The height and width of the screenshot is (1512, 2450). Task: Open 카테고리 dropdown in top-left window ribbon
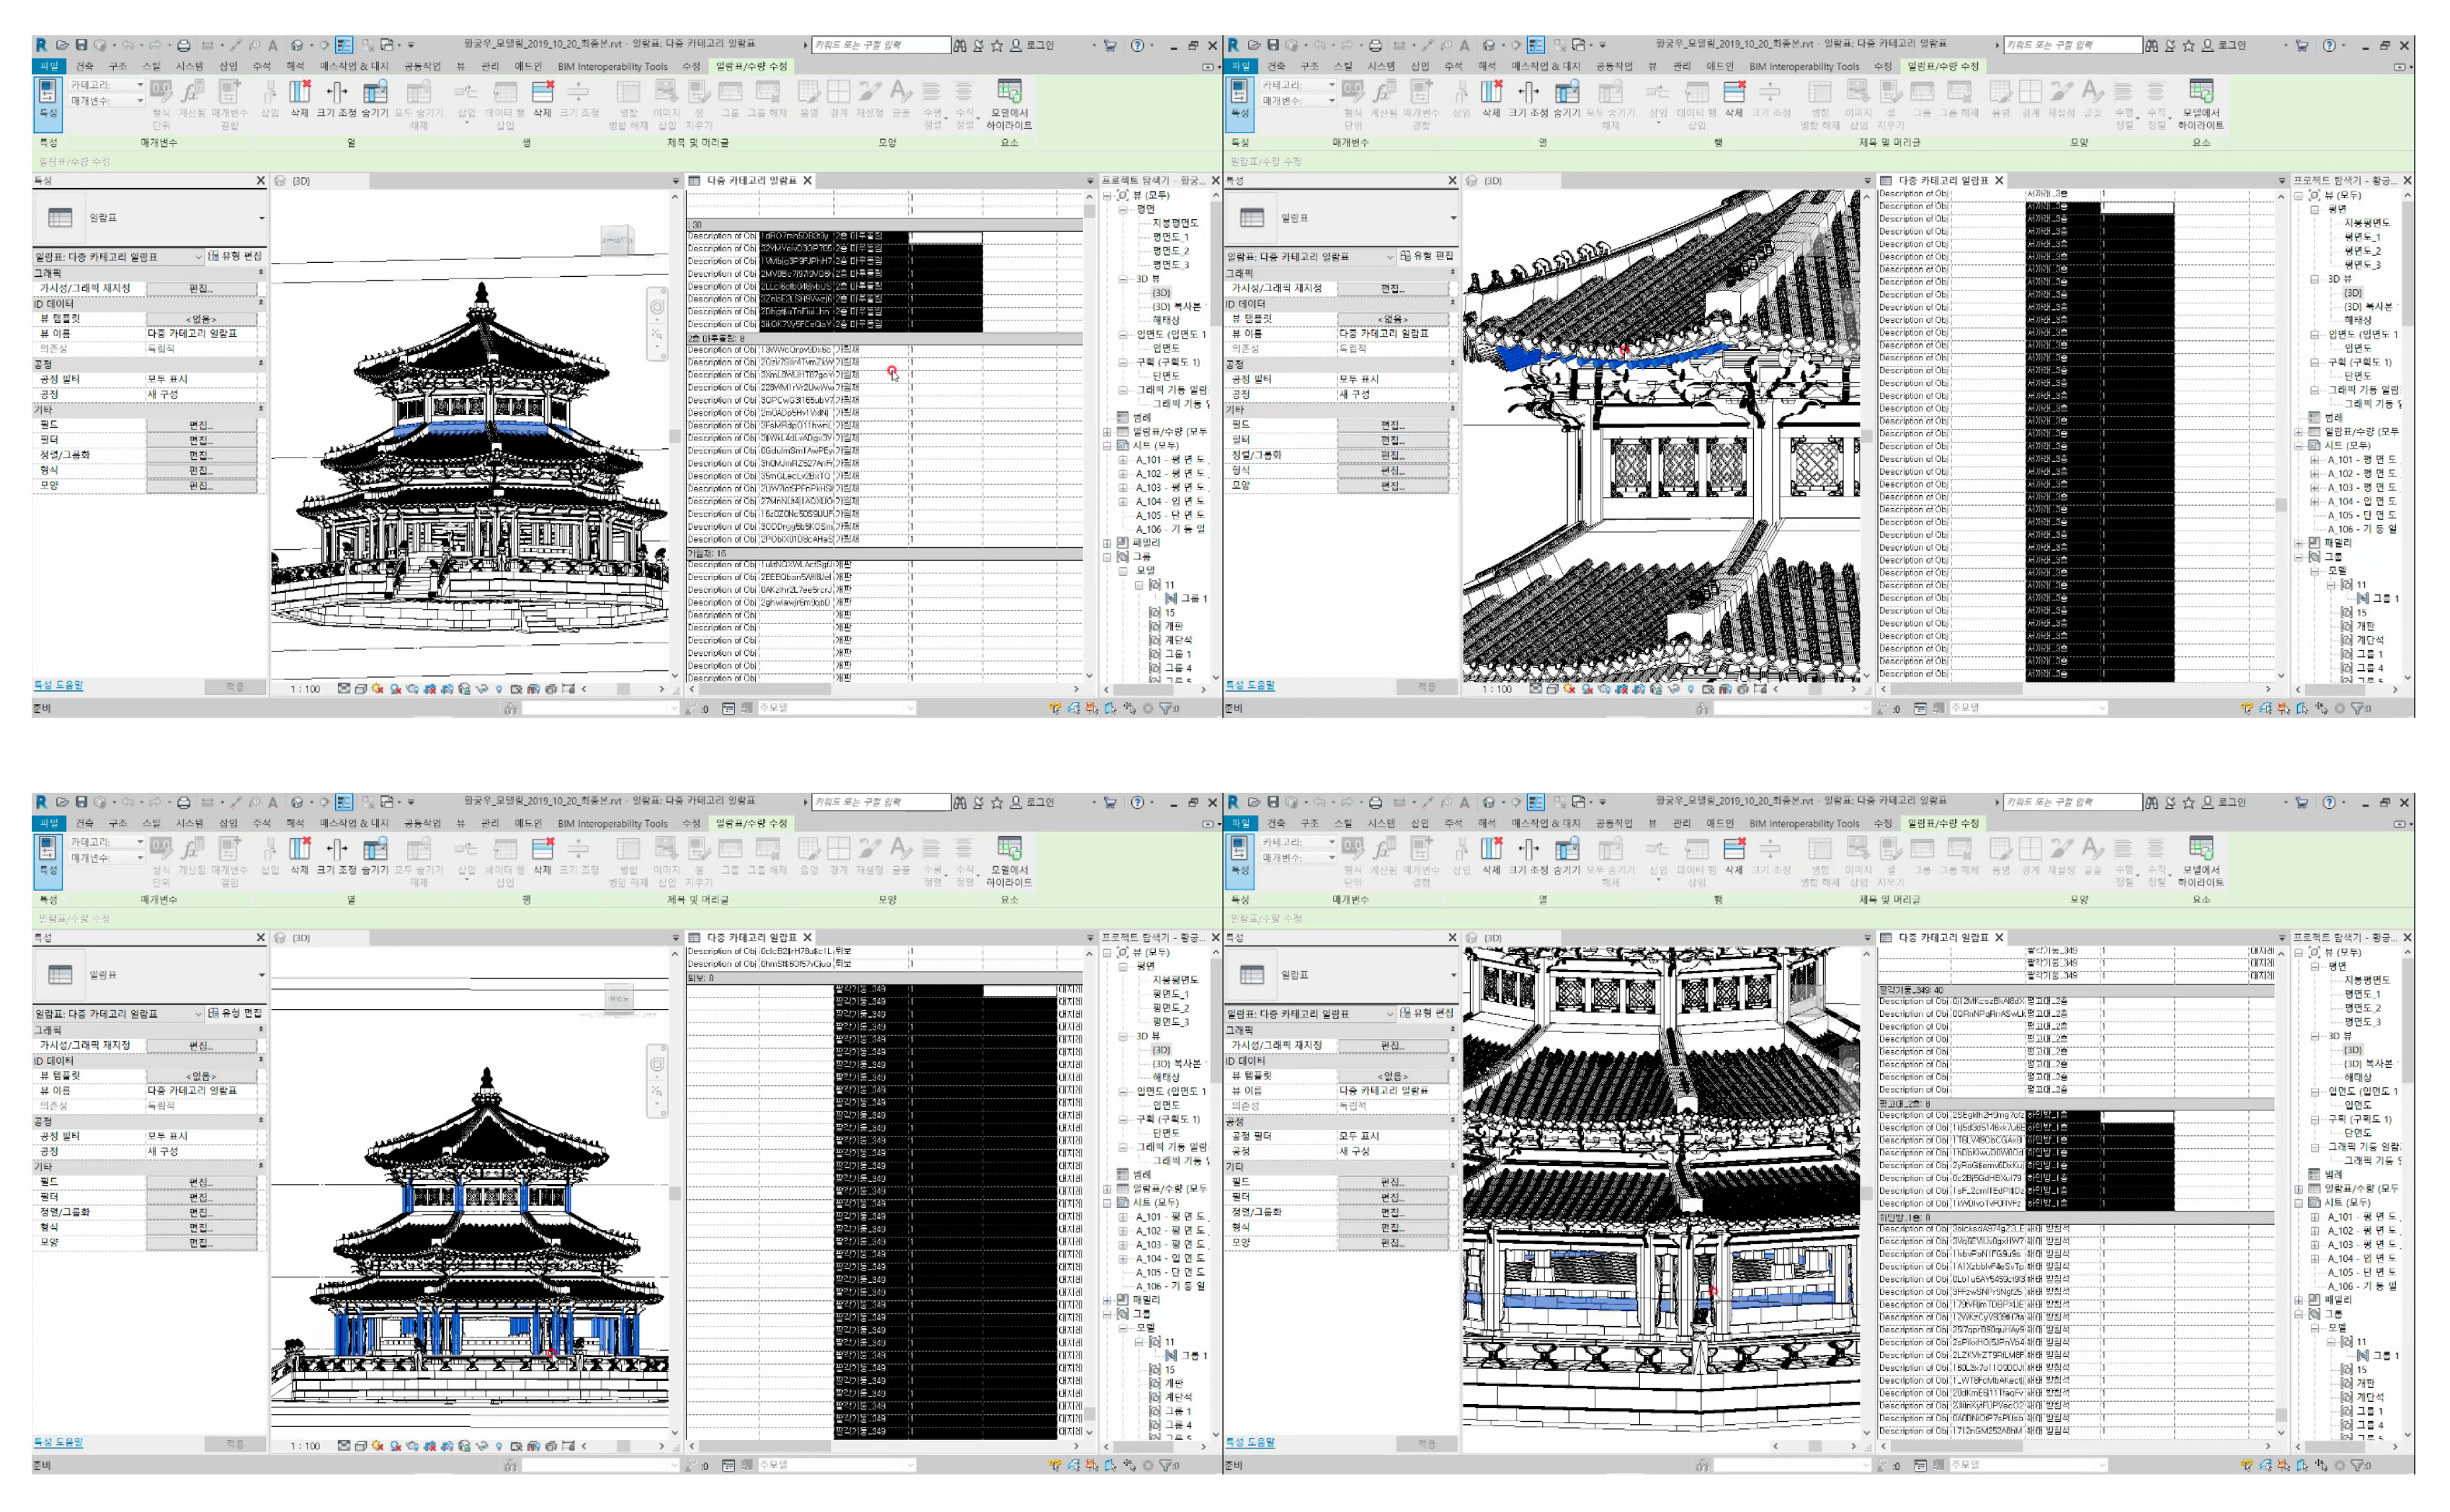pyautogui.click(x=139, y=85)
